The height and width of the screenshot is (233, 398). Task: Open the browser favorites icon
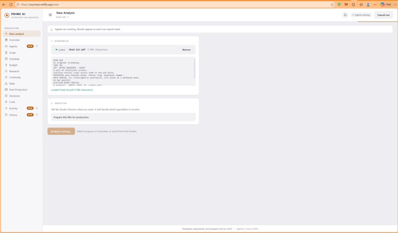point(361,4)
